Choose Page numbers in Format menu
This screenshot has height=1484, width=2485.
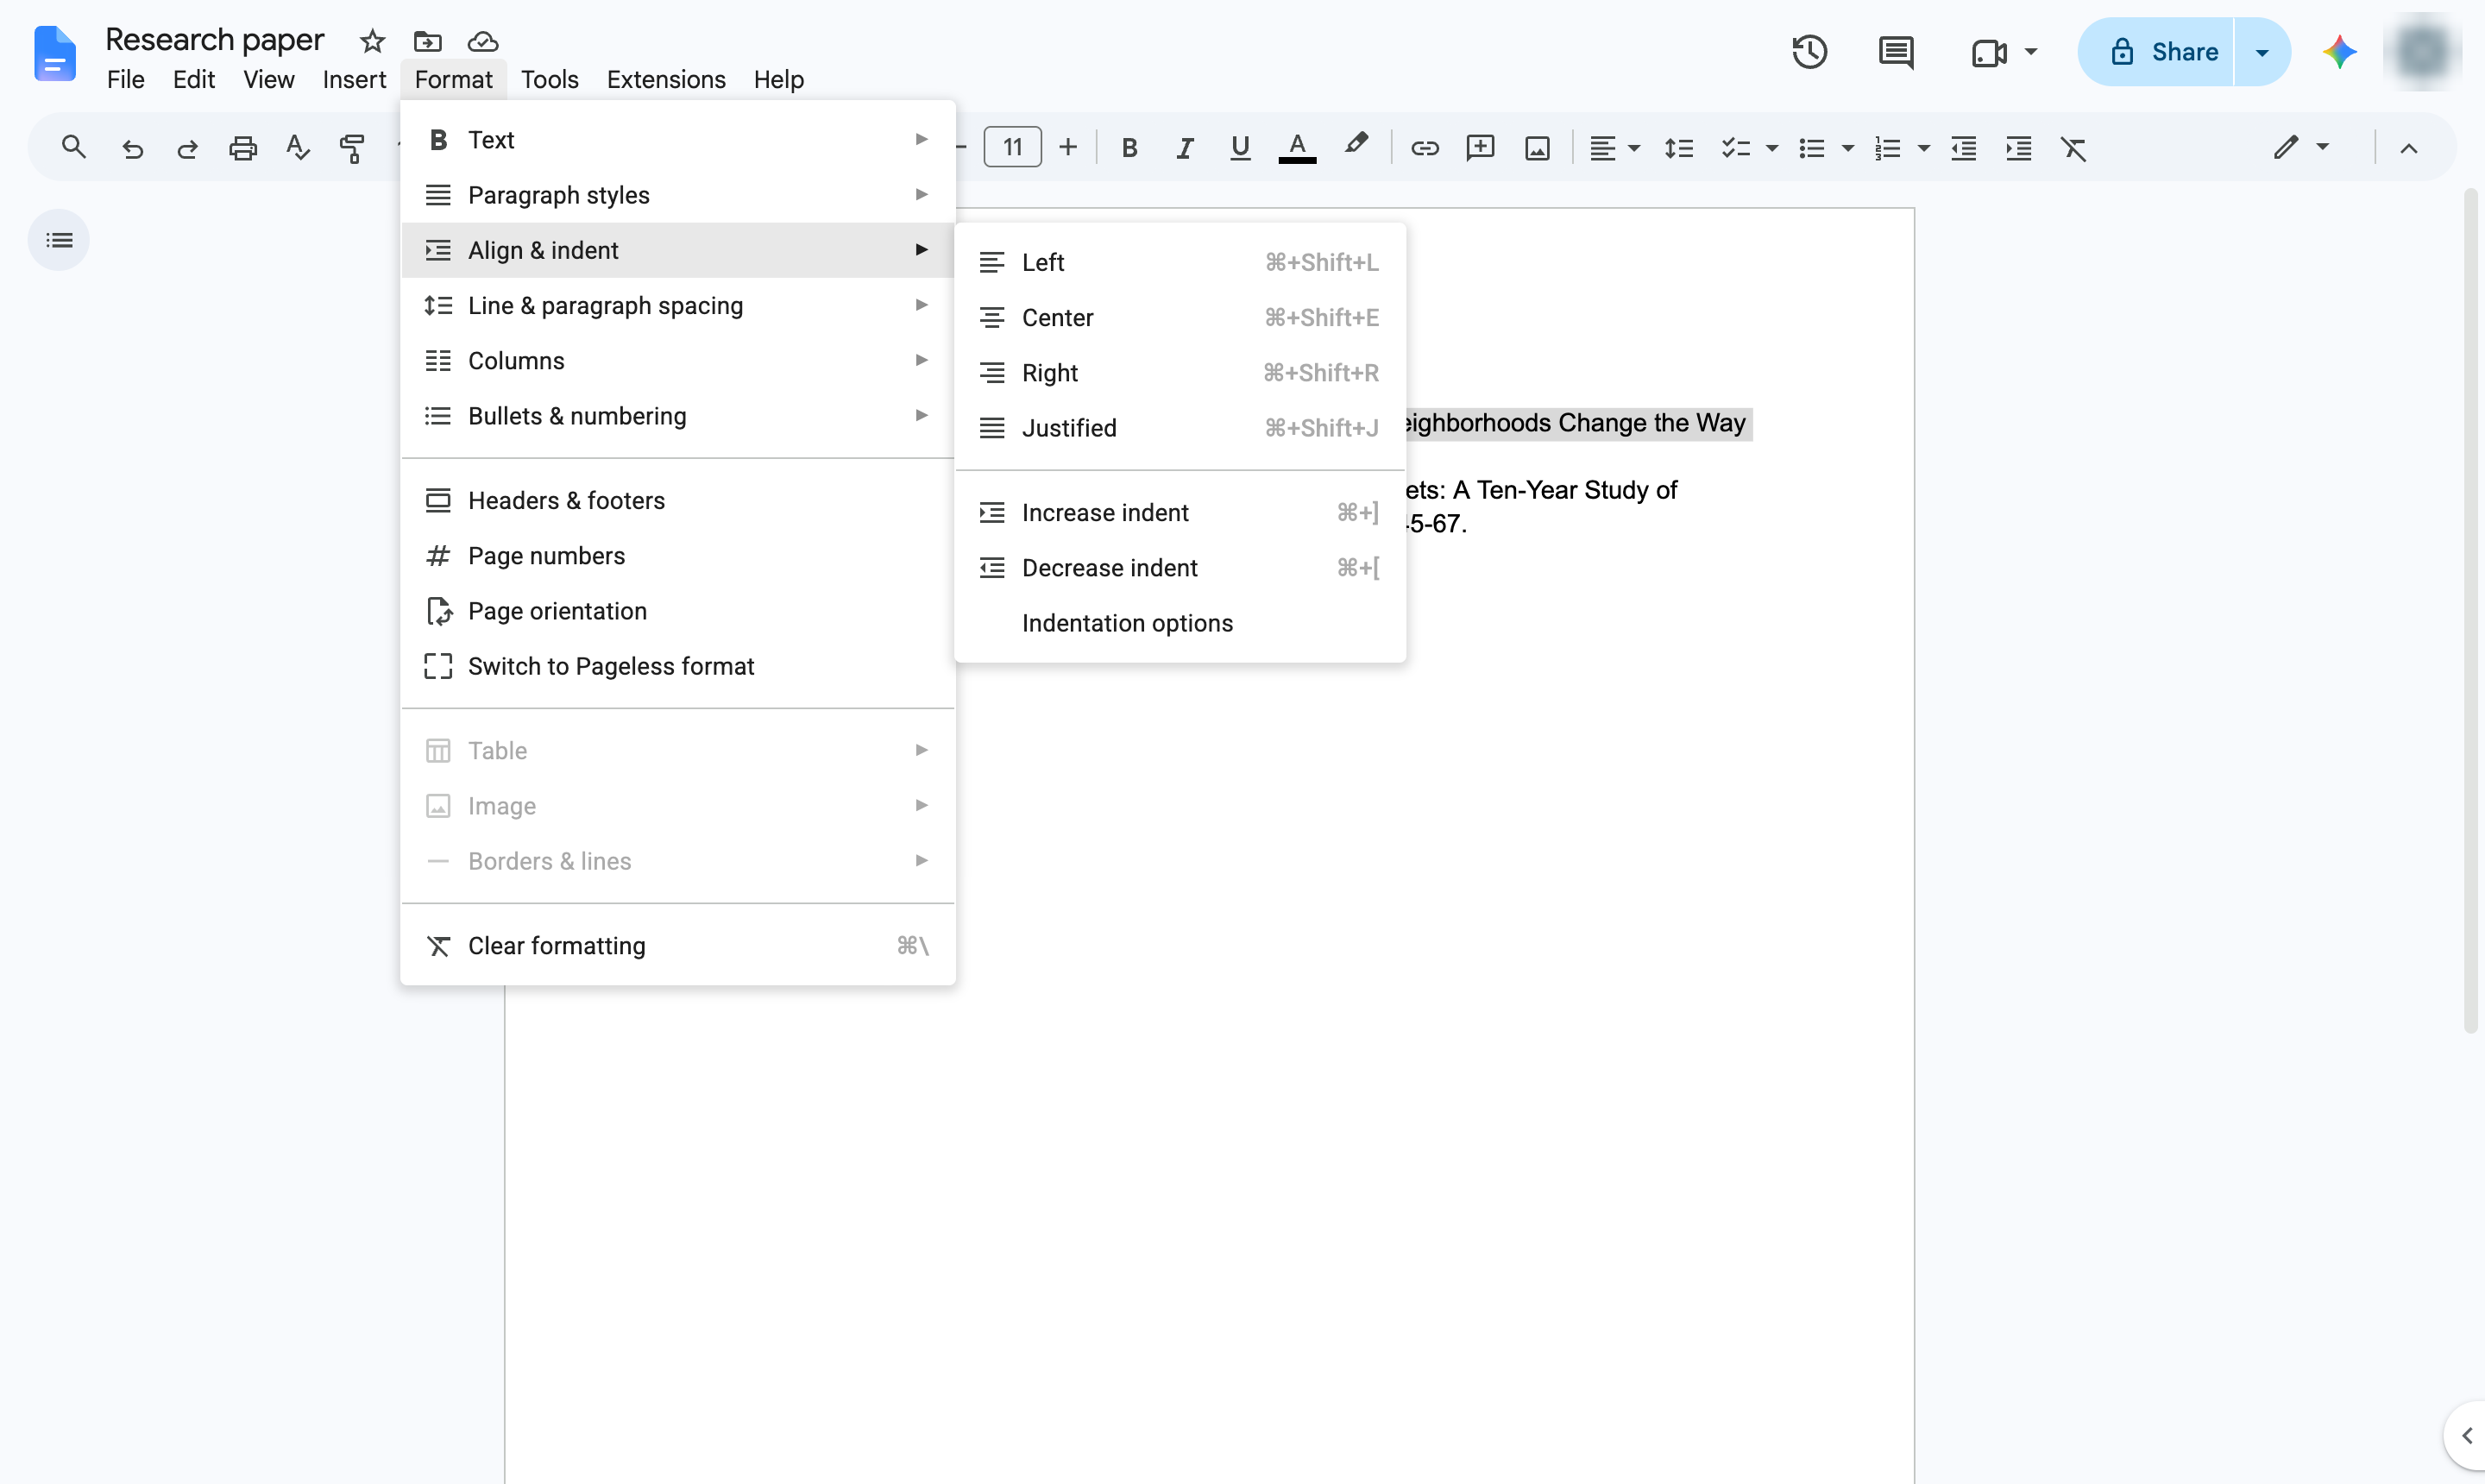(678, 555)
